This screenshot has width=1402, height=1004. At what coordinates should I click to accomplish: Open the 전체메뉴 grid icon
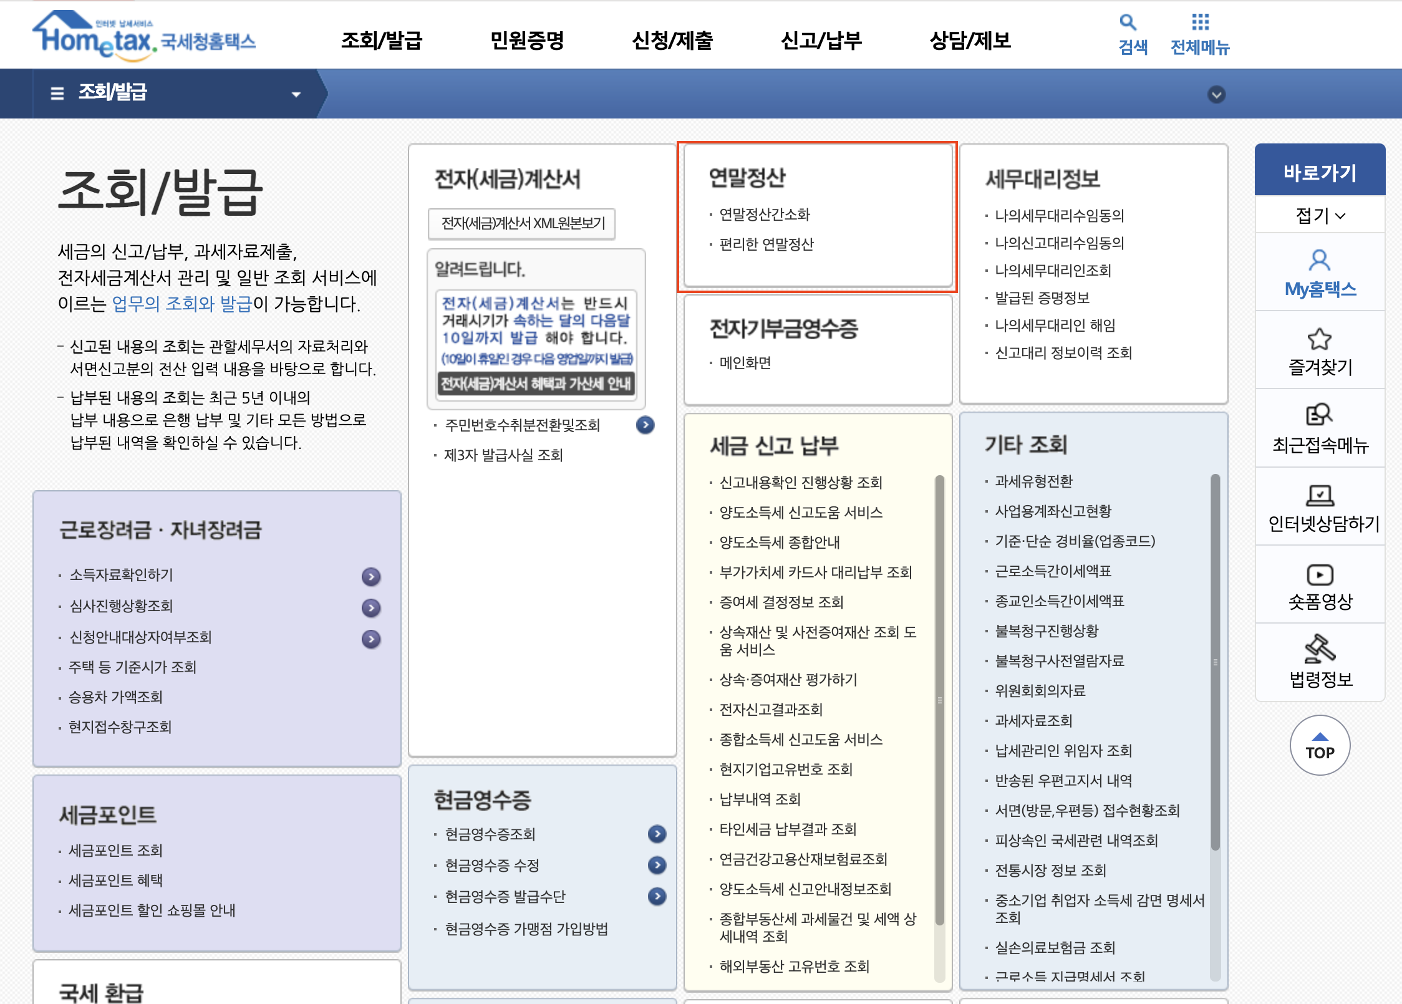[1200, 22]
